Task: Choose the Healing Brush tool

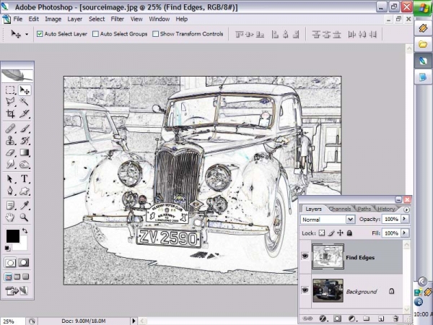Action: (10, 129)
